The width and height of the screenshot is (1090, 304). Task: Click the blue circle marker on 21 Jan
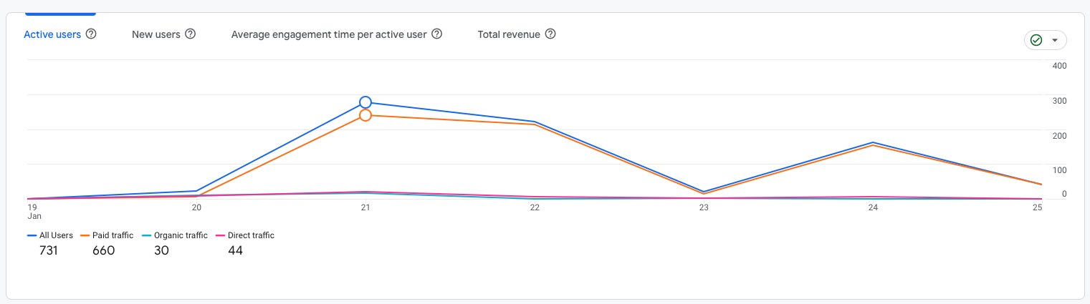(365, 102)
